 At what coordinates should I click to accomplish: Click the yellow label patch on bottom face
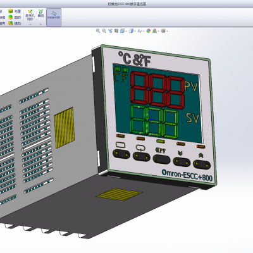[x=120, y=195]
